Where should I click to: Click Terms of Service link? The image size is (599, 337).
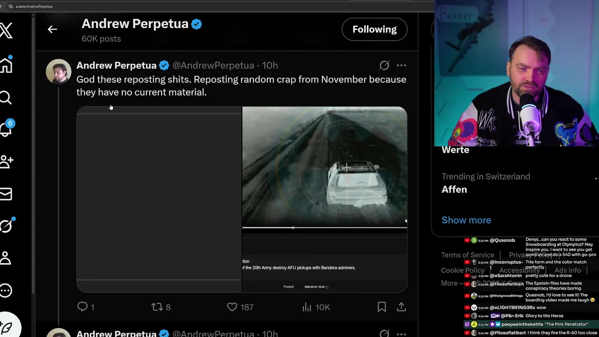468,255
